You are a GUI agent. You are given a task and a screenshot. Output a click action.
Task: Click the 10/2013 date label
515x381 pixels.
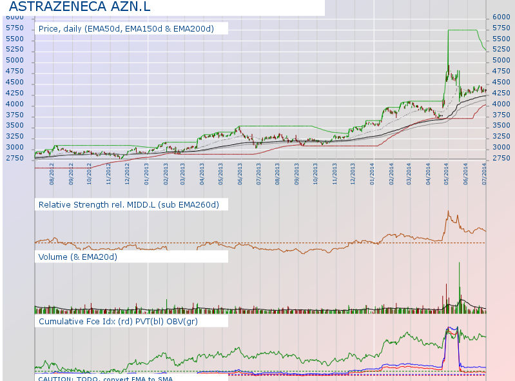tap(315, 174)
